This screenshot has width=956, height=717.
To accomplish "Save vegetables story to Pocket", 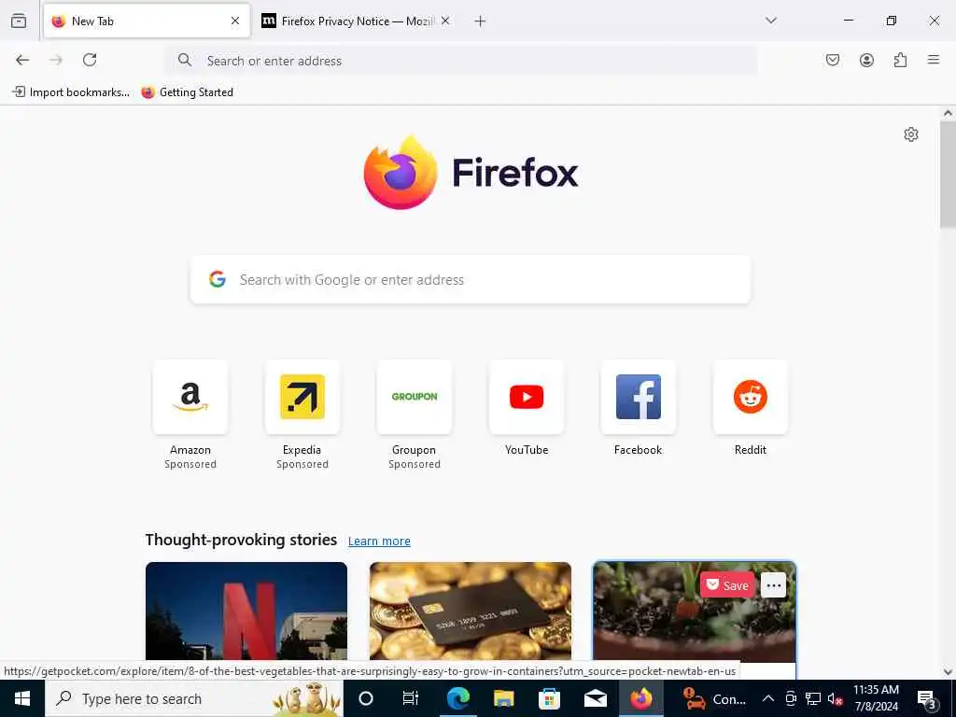I will click(727, 585).
